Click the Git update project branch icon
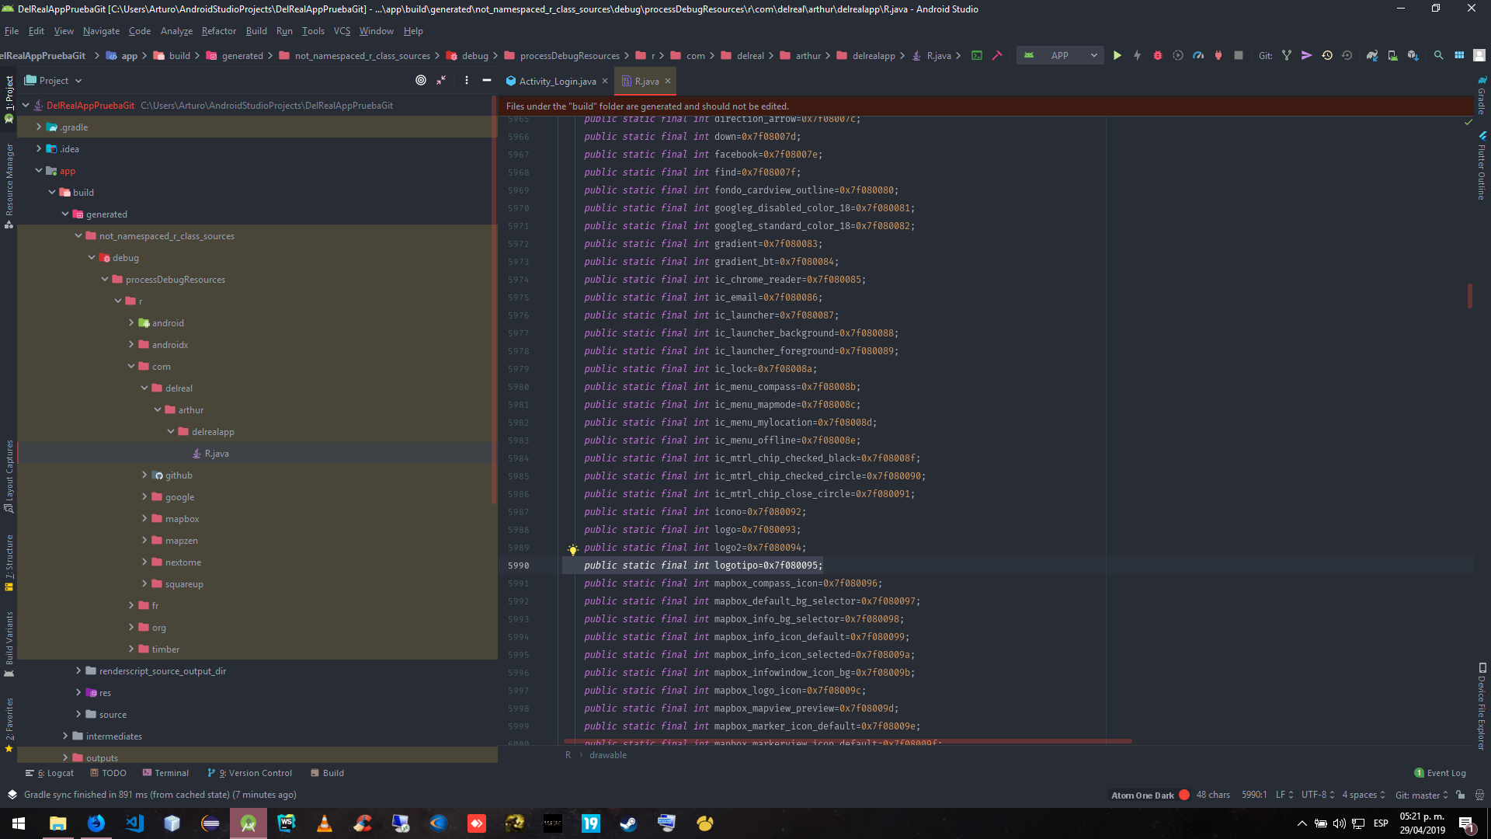Viewport: 1491px width, 839px height. pyautogui.click(x=1287, y=55)
